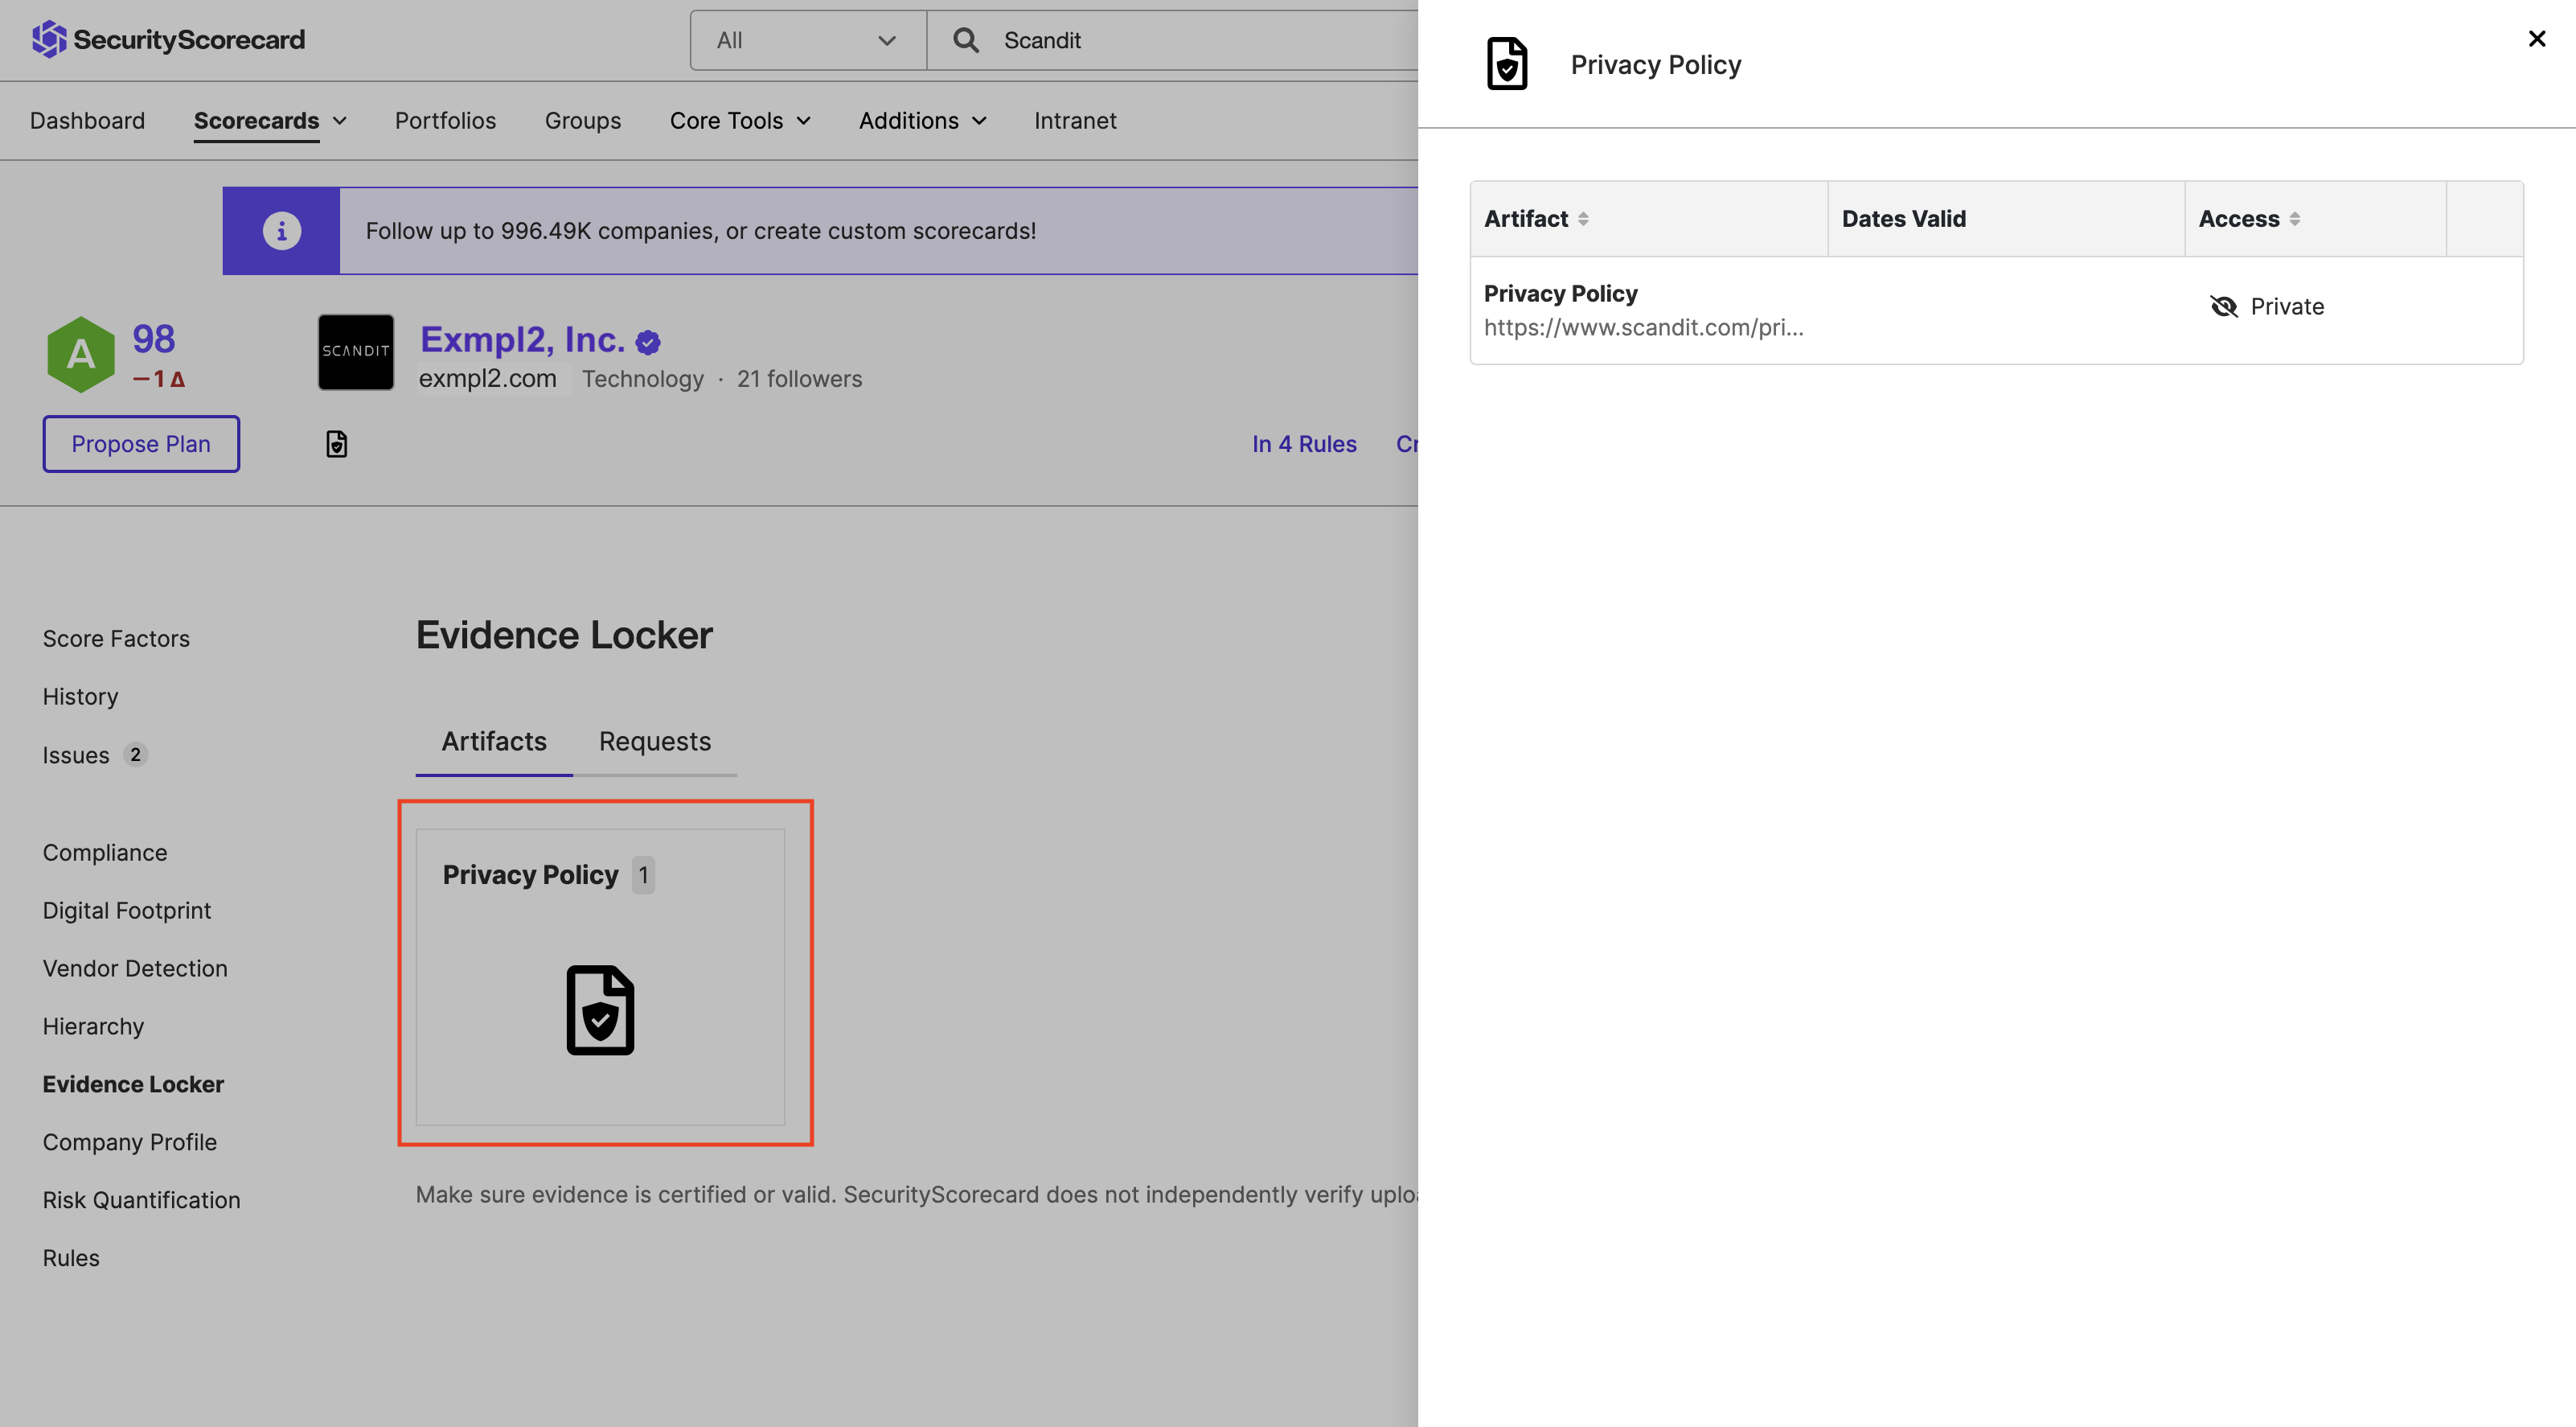Open the Dashboard nav item

(87, 120)
